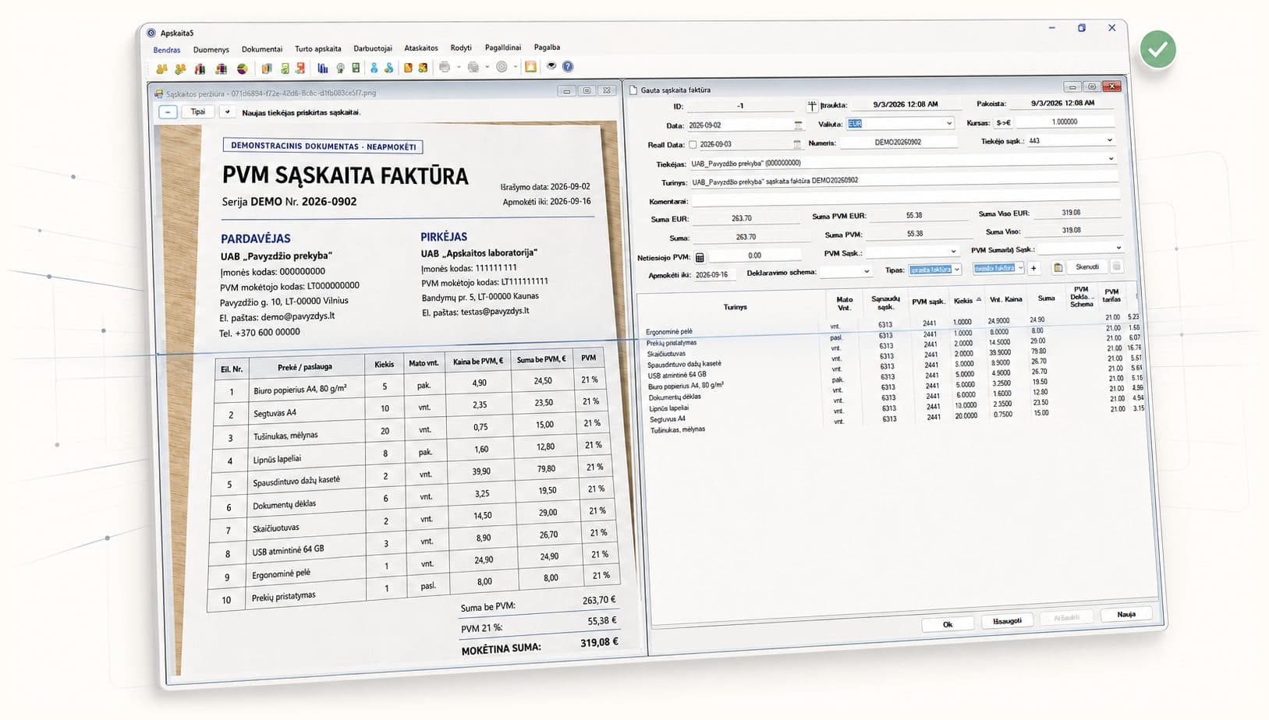Open the Deklaravimo schema dropdown
This screenshot has width=1269, height=720.
click(866, 271)
